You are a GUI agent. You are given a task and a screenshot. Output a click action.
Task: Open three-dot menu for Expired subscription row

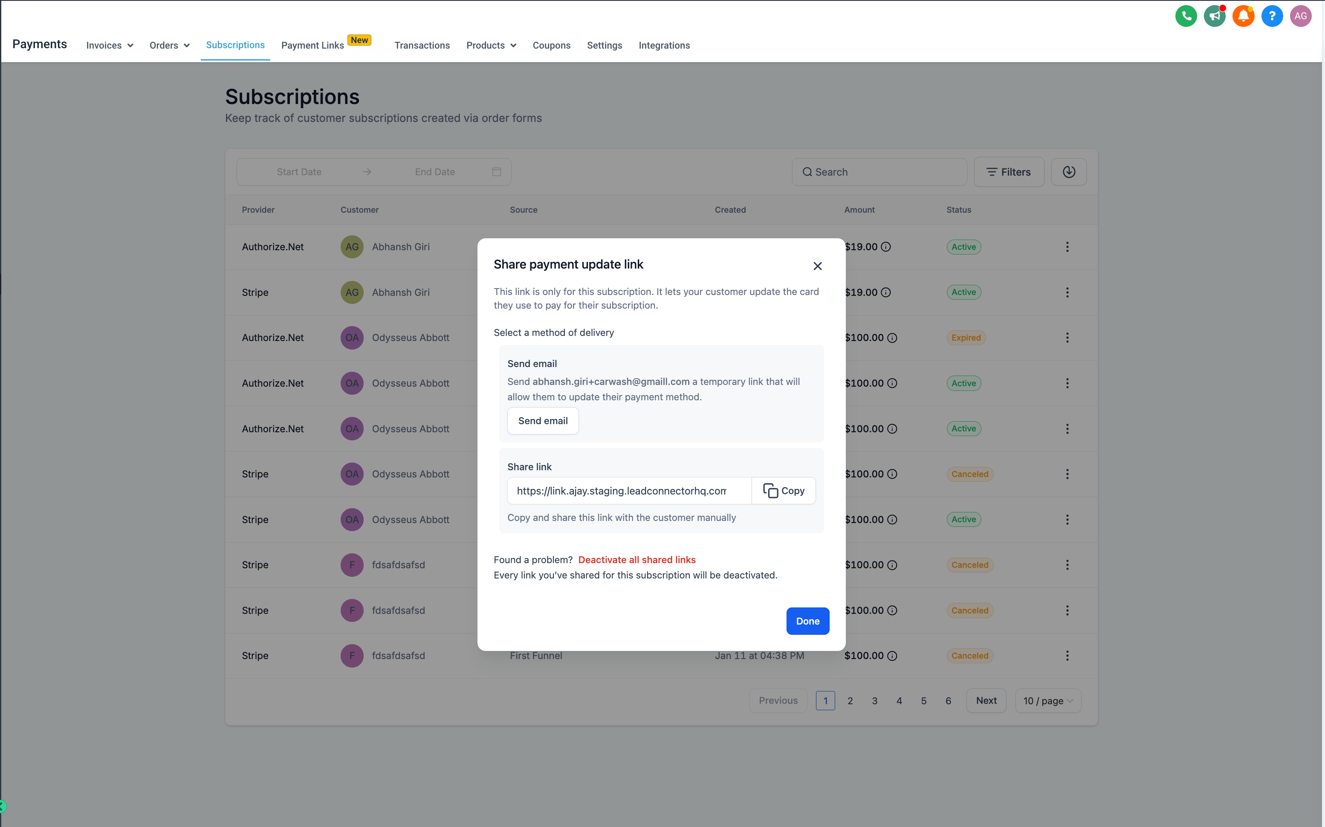[x=1067, y=338]
